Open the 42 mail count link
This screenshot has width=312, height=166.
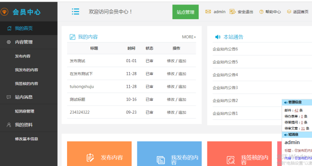[x=296, y=110]
